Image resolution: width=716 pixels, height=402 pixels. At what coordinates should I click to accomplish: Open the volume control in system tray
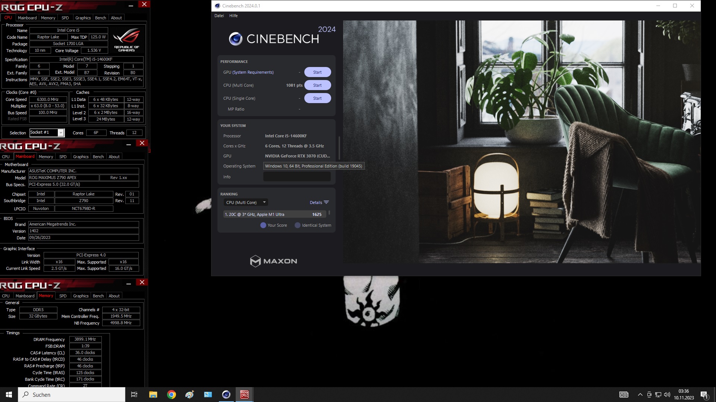point(667,395)
